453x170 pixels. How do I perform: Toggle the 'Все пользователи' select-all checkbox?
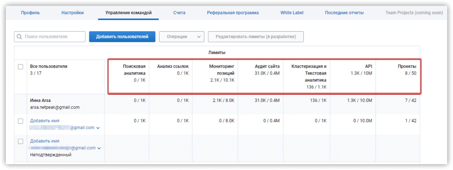(x=21, y=67)
